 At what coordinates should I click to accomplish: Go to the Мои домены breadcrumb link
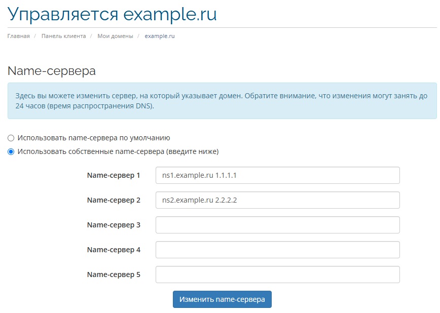pyautogui.click(x=116, y=36)
